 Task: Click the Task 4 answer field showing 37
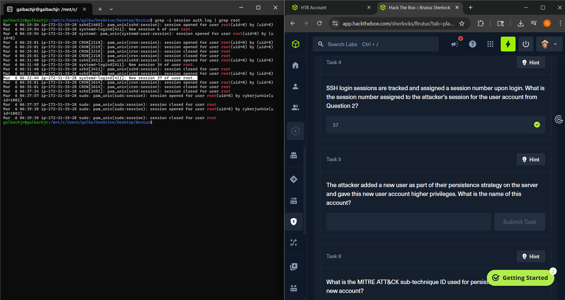click(436, 125)
